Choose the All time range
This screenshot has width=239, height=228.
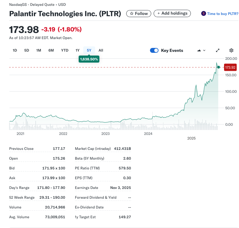point(101,50)
